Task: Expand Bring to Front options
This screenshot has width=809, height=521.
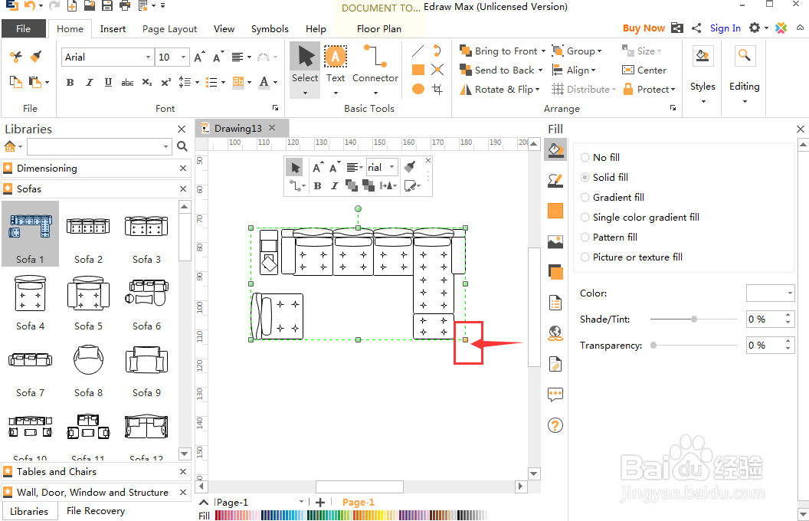Action: click(x=543, y=51)
